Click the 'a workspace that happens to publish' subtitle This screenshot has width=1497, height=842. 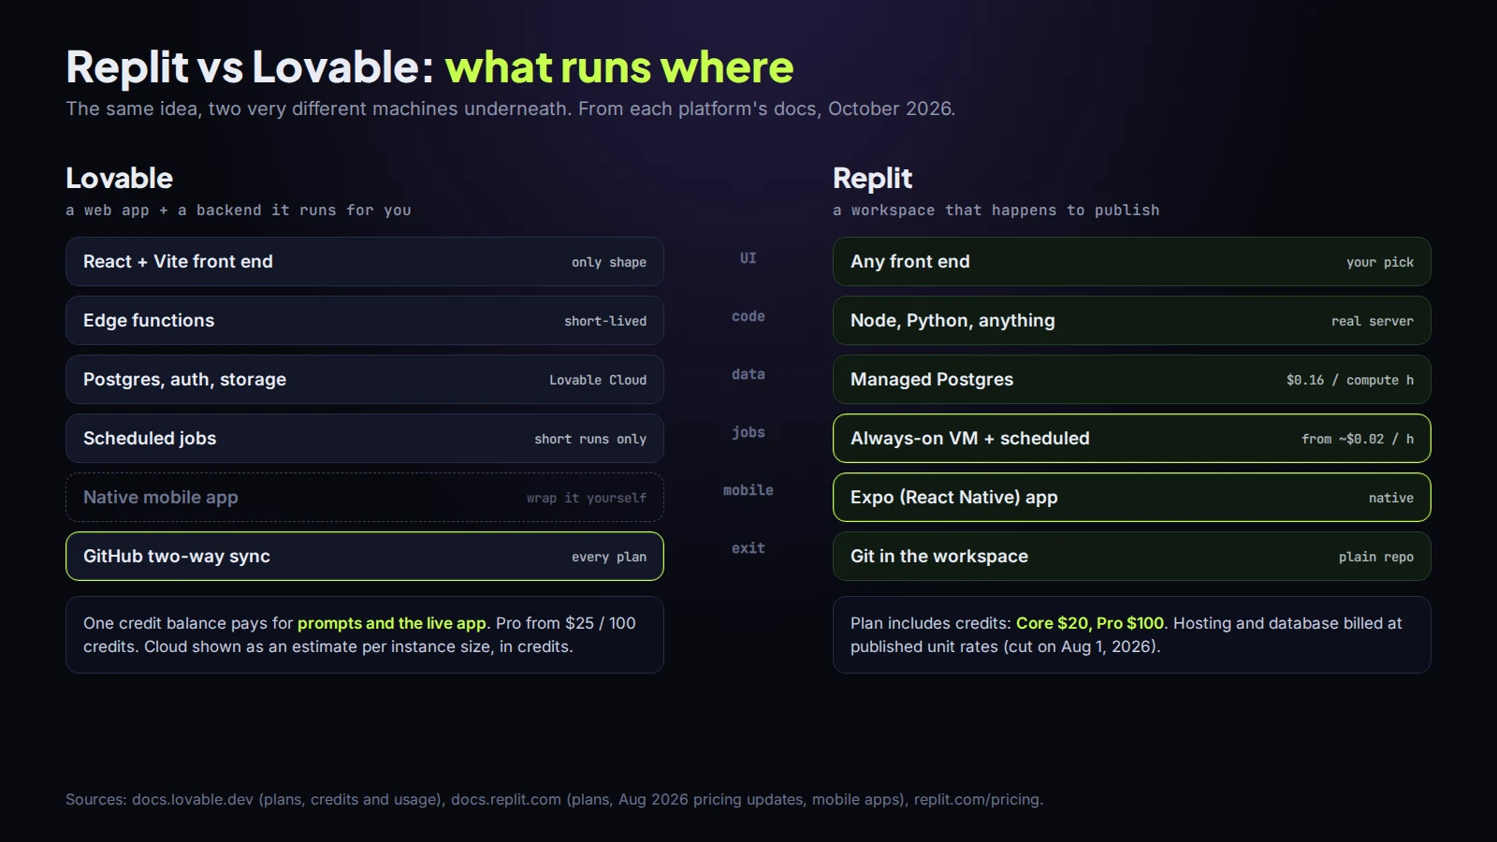996,210
